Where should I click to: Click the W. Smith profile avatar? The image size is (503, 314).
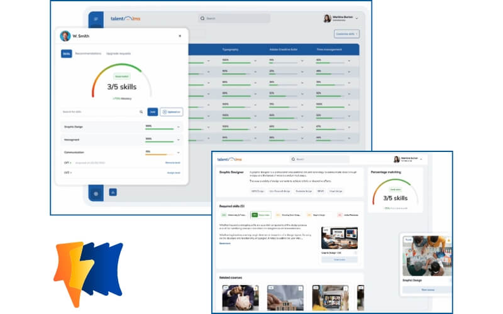point(65,36)
